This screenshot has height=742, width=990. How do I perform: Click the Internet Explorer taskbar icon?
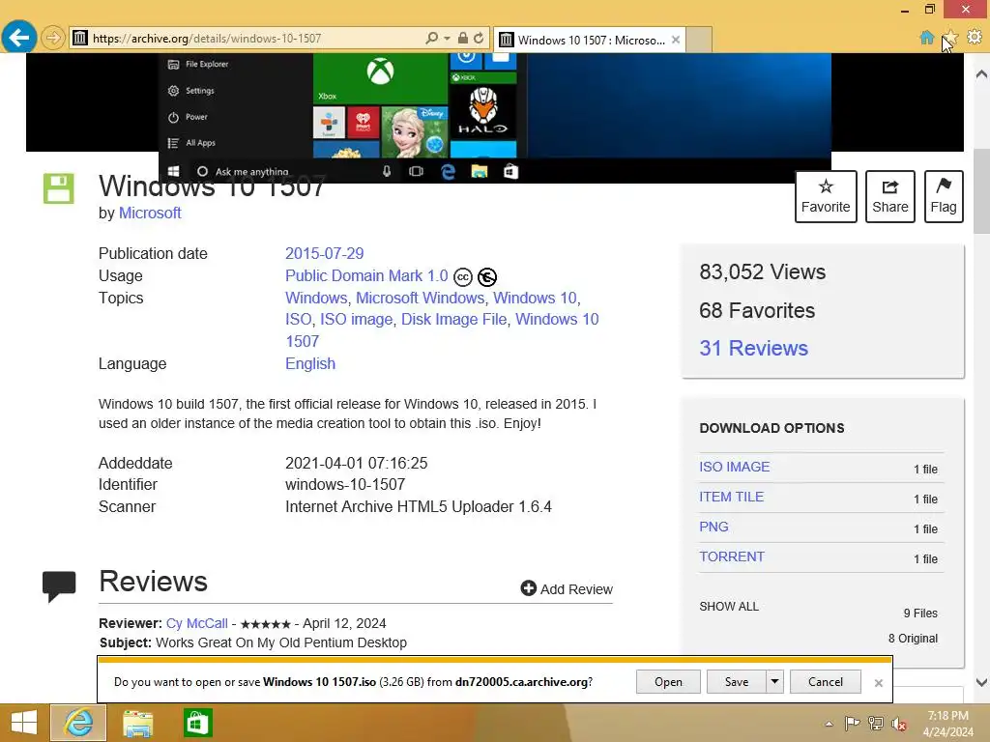pyautogui.click(x=78, y=723)
